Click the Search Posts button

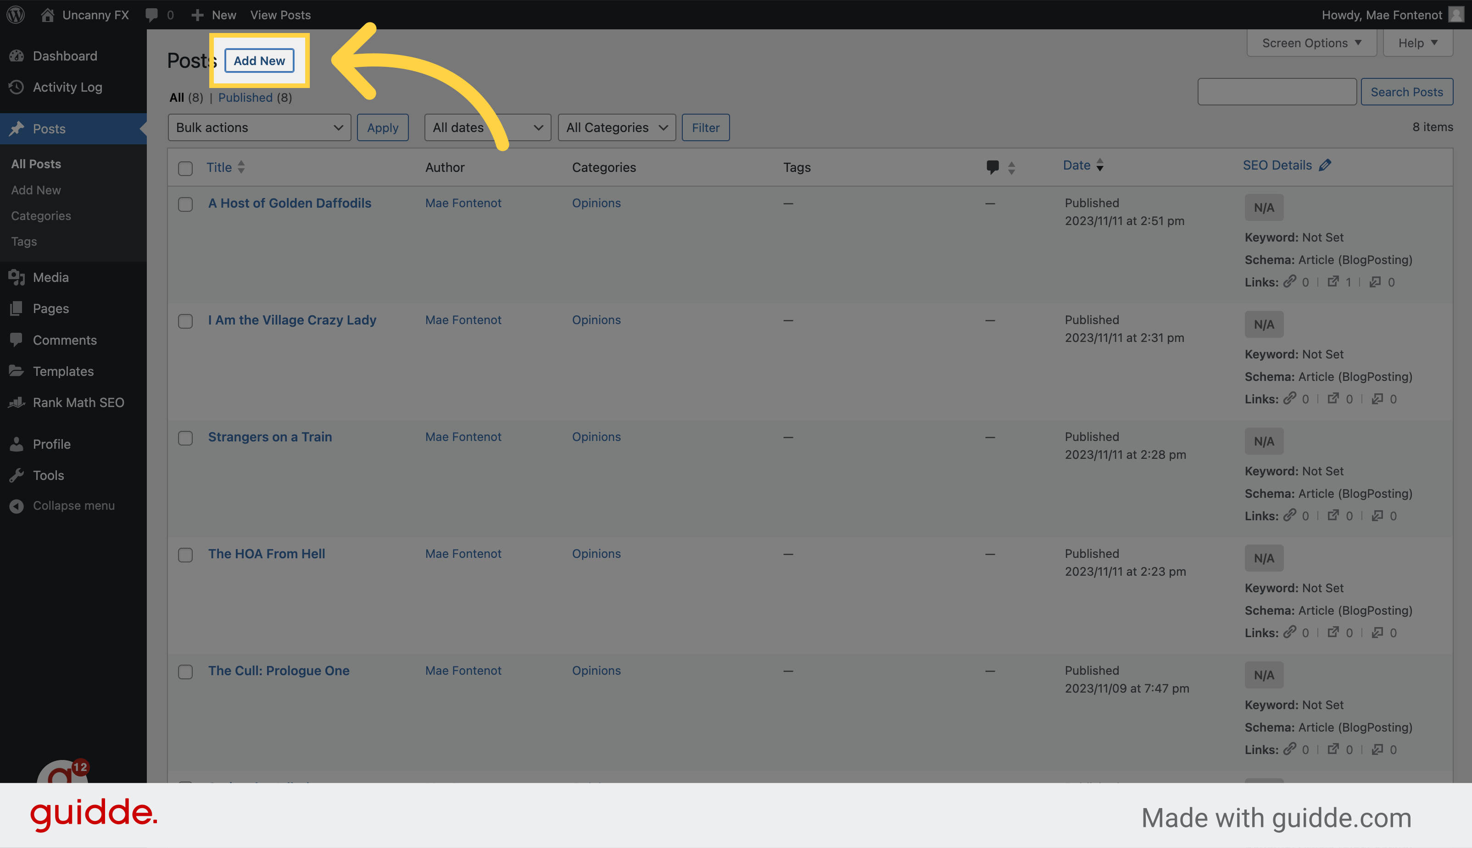click(1406, 91)
